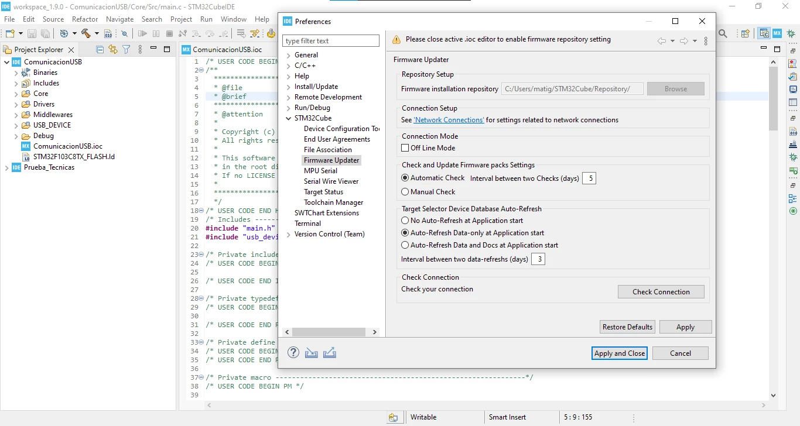Click the interval between two Checks field
Screen dimensions: 800x426
point(589,178)
